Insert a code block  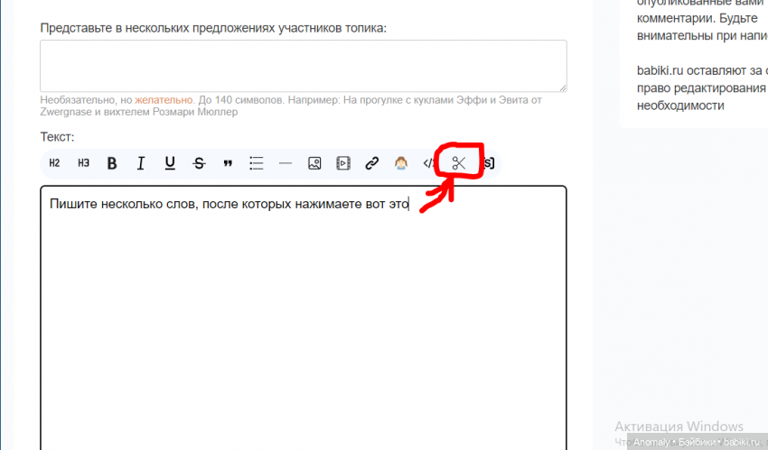click(429, 163)
